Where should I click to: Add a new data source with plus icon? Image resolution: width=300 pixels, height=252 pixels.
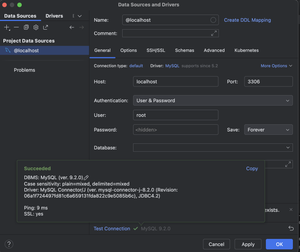click(7, 27)
